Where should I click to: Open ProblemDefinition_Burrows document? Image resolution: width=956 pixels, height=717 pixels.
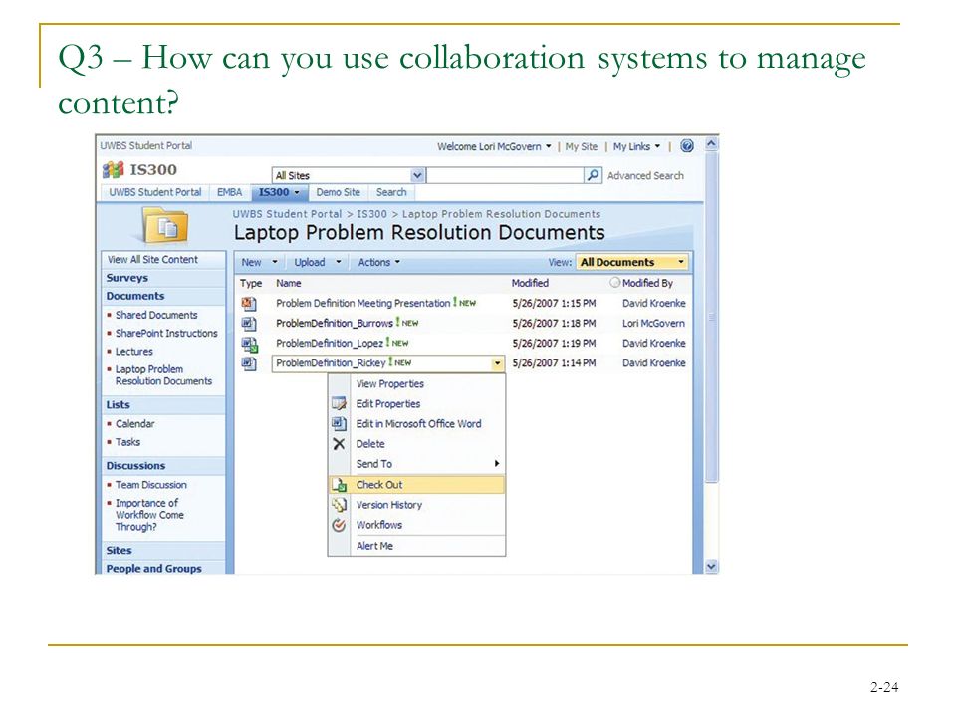(335, 323)
